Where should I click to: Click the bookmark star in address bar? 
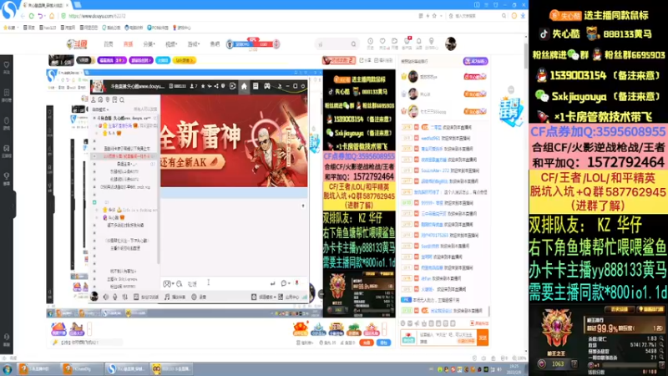[x=434, y=16]
